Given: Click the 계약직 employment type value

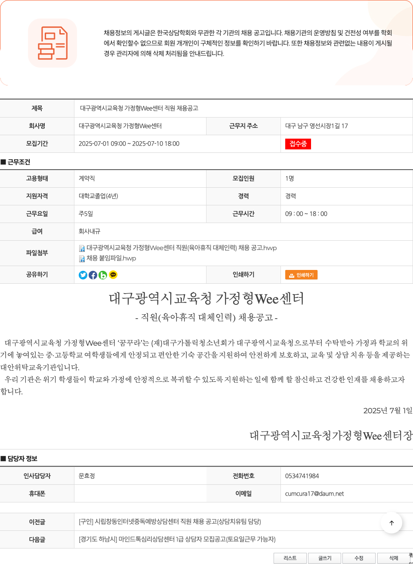Looking at the screenshot, I should point(87,179).
